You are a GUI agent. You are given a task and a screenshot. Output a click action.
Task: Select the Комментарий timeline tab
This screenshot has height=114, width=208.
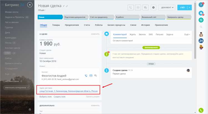tap(120, 34)
